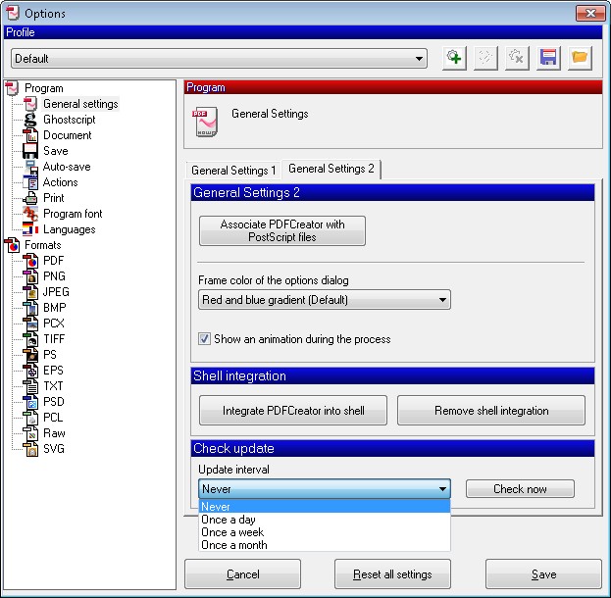Click the Print printer icon in the tree
Screen dimensions: 611x598
tap(30, 198)
